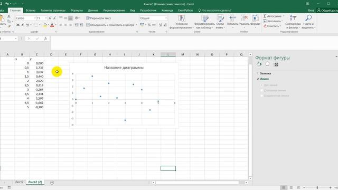The image size is (338, 190).
Task: Click the Заполнить fill button
Action: click(x=273, y=21)
